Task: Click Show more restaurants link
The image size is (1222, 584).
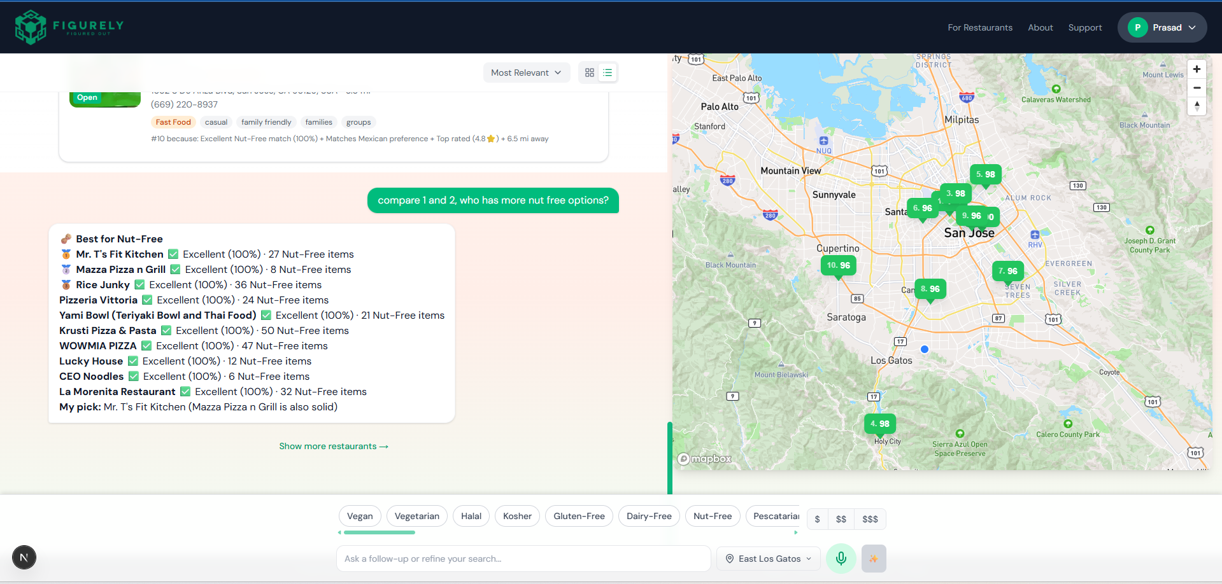Action: pos(333,446)
